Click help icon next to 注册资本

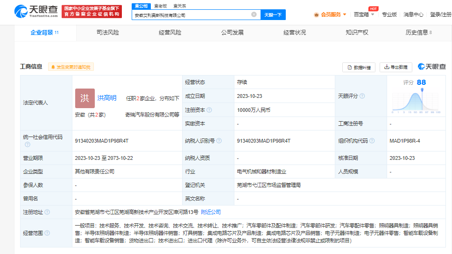tap(209, 110)
